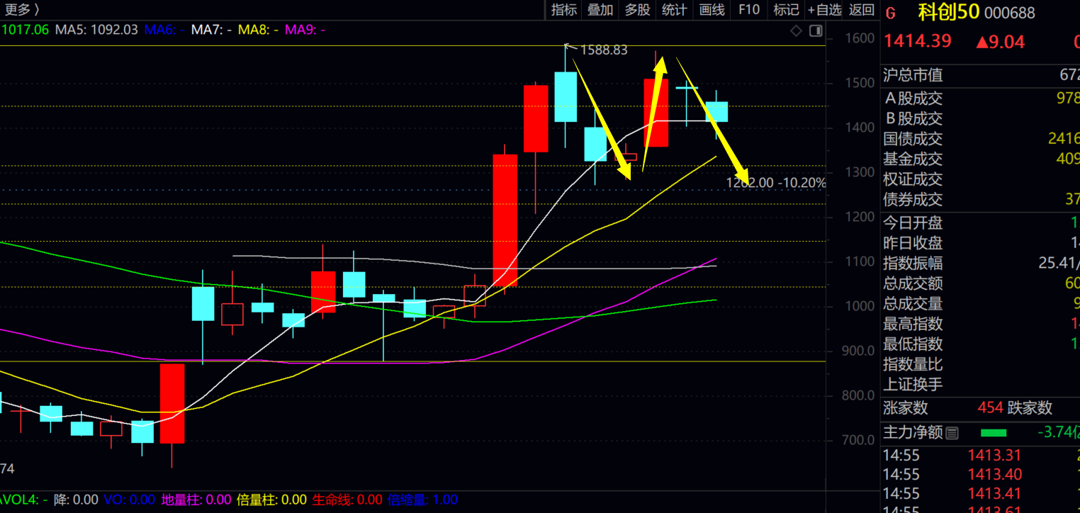Open the 叠加 overlay option
Image resolution: width=1080 pixels, height=513 pixels.
pyautogui.click(x=600, y=9)
